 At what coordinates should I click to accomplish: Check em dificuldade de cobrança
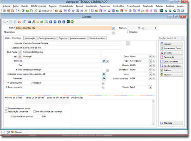(34, 112)
